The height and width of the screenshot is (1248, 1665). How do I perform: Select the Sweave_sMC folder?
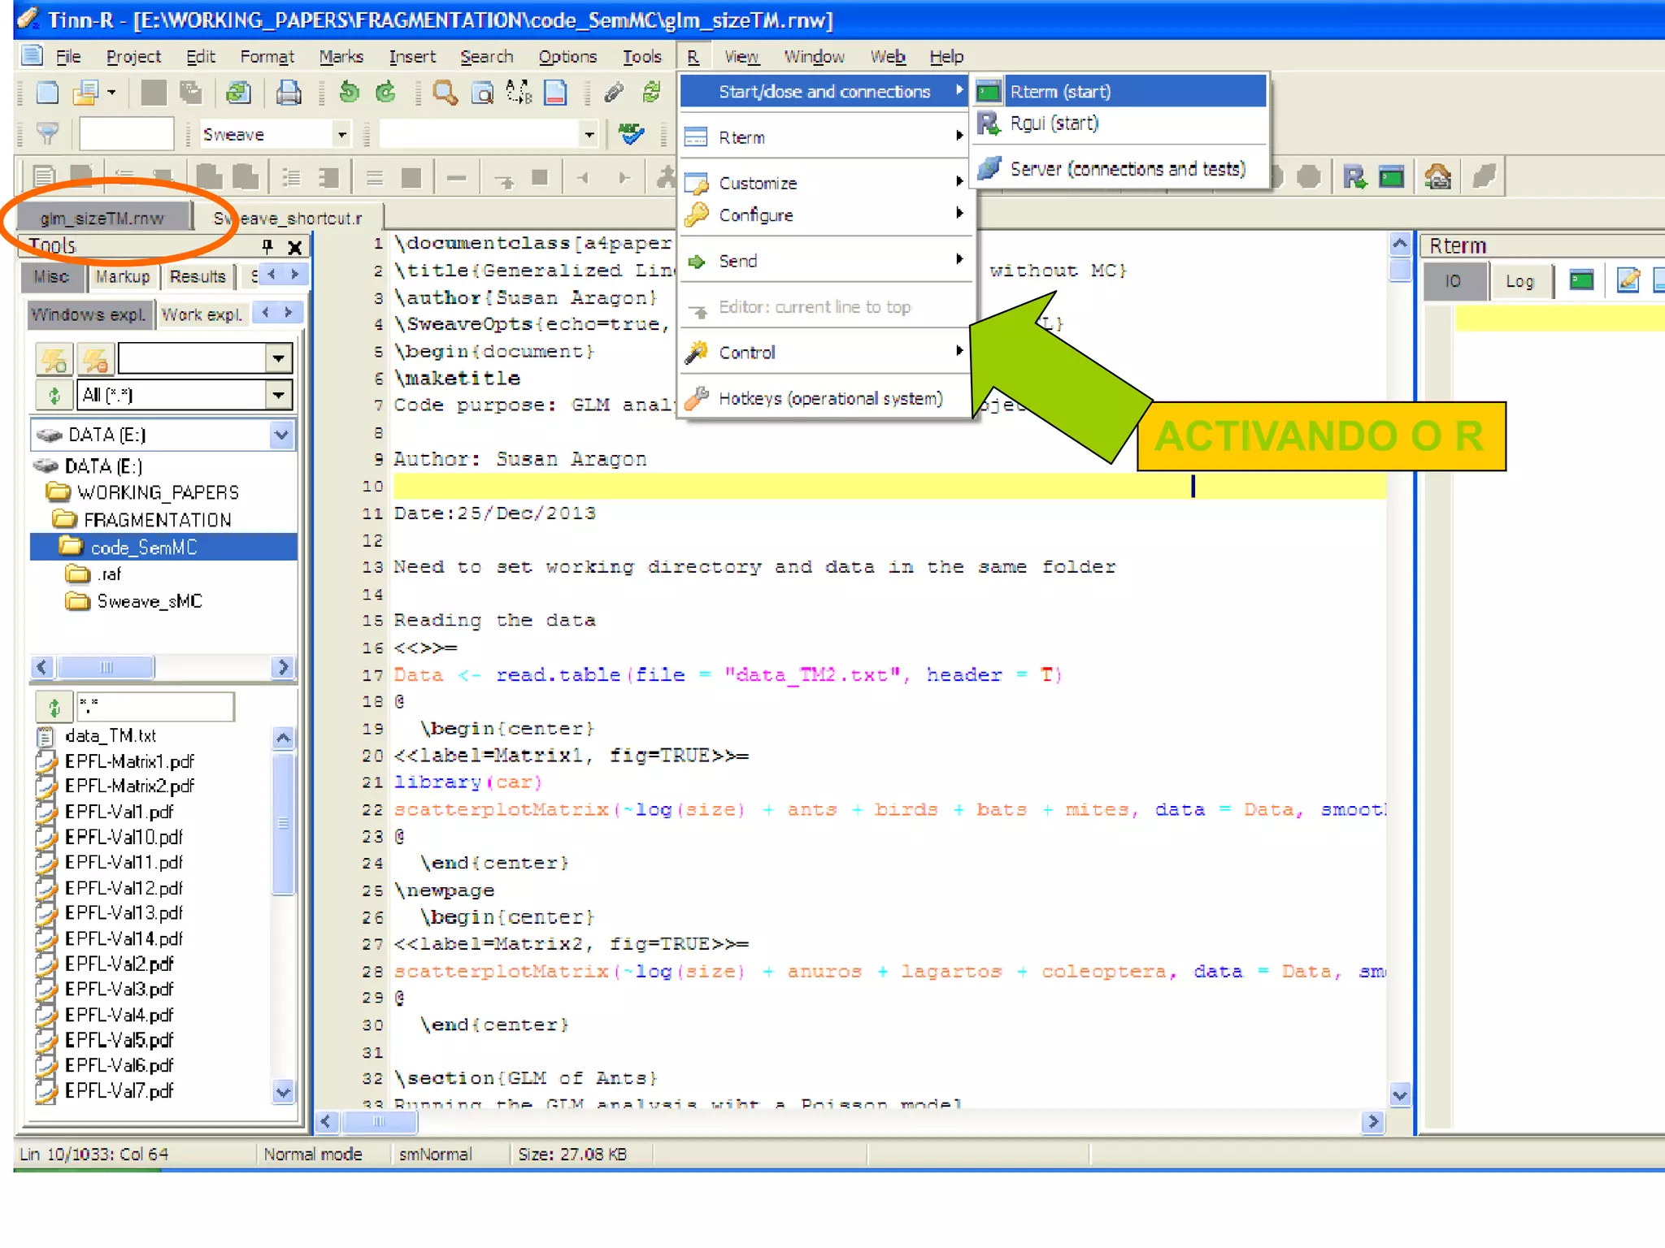pos(149,601)
